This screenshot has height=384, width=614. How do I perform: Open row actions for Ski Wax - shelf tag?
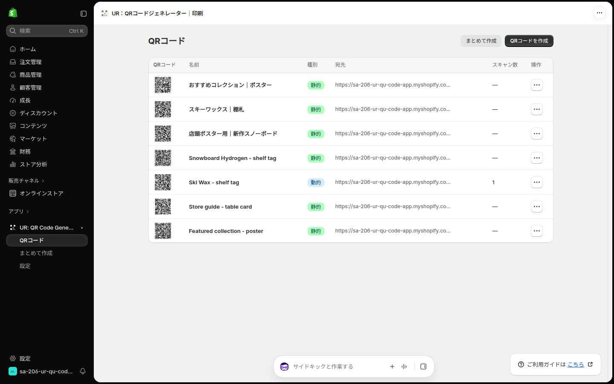[x=537, y=182]
